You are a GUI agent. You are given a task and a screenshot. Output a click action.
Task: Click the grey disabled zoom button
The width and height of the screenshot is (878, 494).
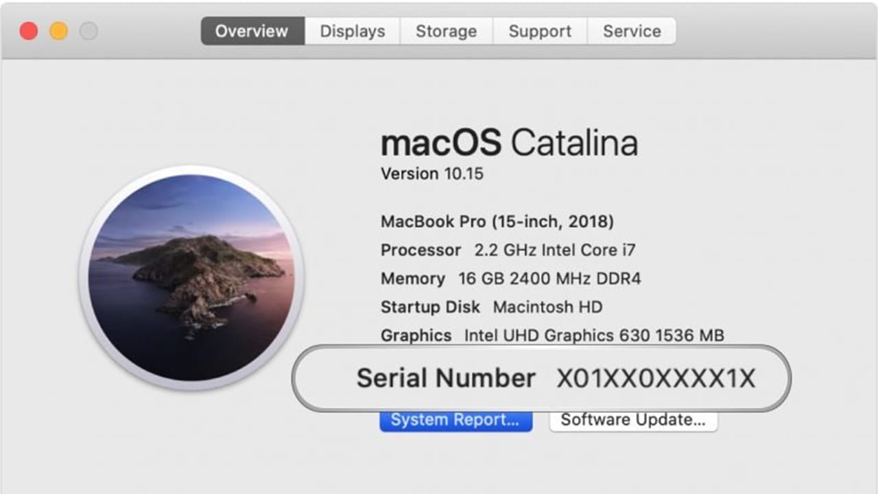(x=88, y=31)
